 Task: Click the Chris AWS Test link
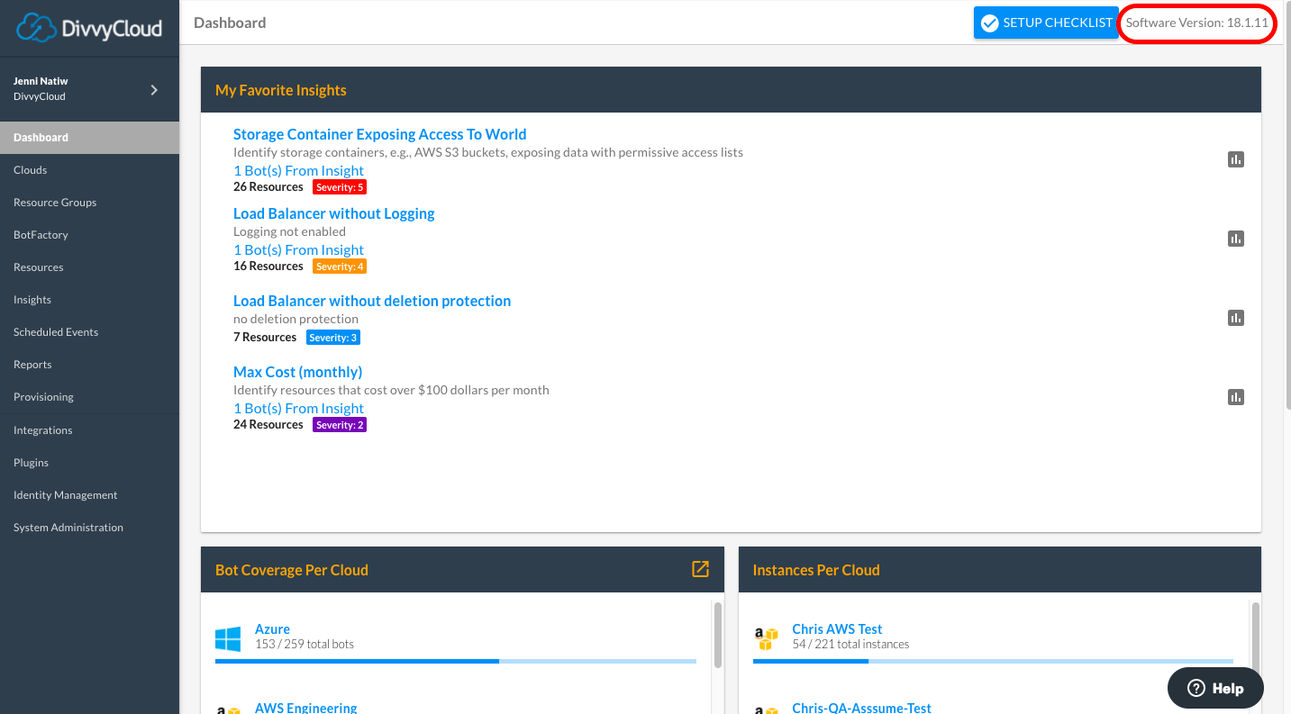(837, 629)
